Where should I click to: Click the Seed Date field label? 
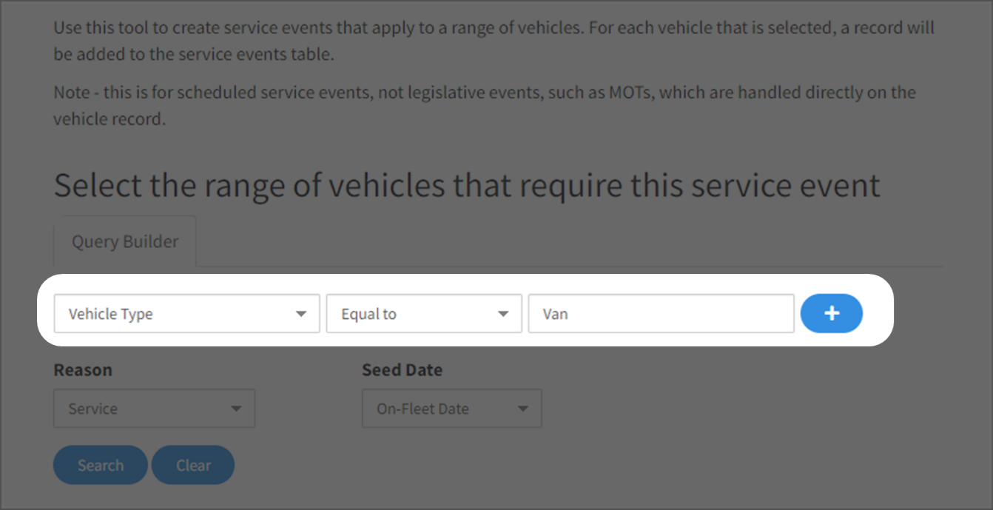pos(402,370)
